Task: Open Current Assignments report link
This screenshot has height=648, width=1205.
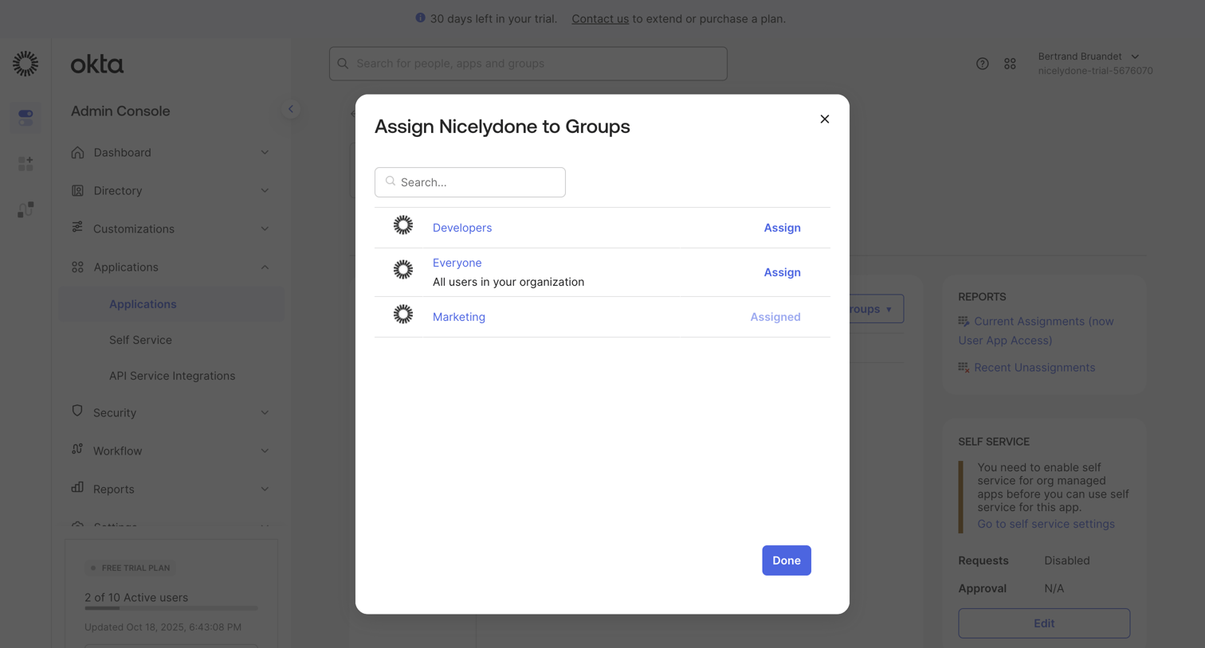Action: point(1036,330)
